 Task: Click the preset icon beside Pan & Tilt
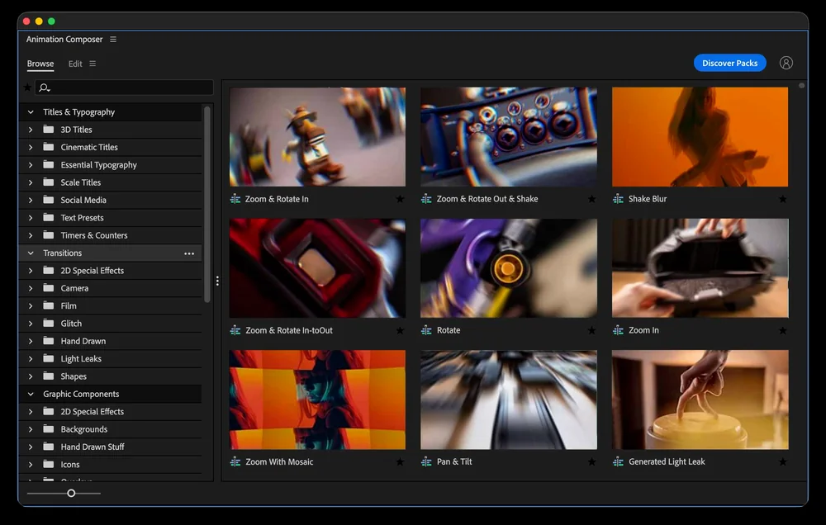coord(426,461)
